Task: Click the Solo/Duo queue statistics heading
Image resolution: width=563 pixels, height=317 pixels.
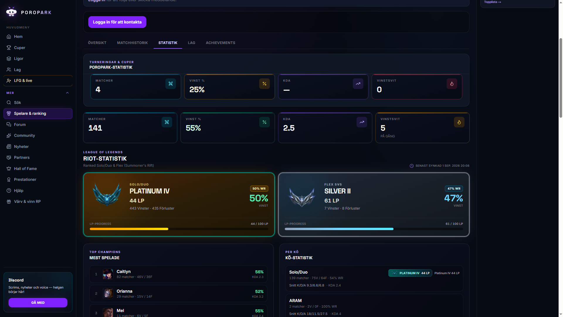Action: [298, 272]
